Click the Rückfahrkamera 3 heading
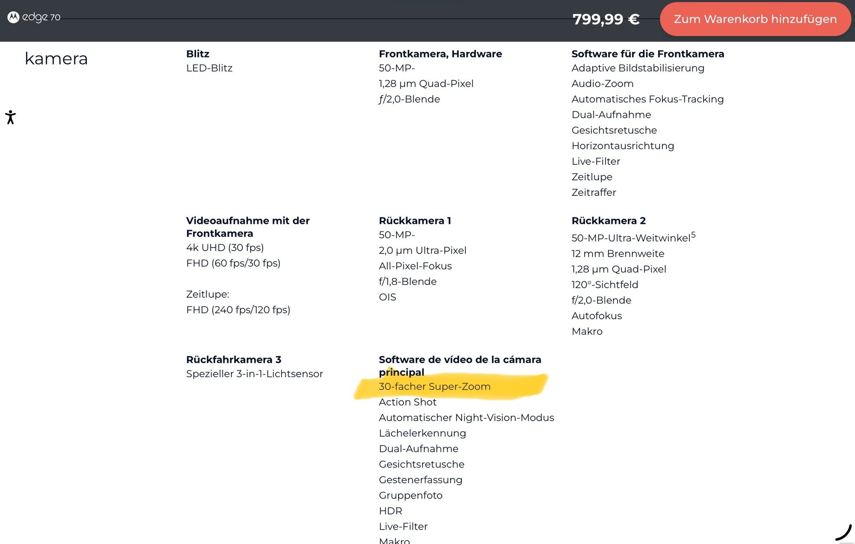This screenshot has width=855, height=544. 233,360
